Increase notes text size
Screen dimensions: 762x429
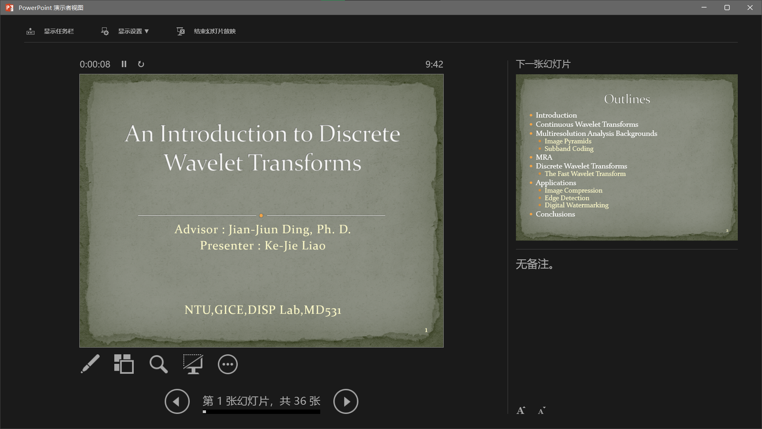click(x=521, y=411)
